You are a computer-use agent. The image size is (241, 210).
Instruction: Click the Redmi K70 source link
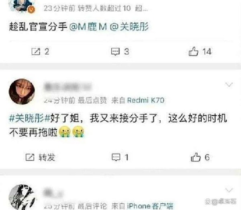[x=146, y=101]
